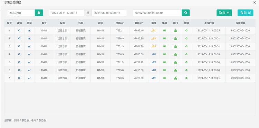Click usage value 7692.1
259x128 pixels.
(120, 30)
